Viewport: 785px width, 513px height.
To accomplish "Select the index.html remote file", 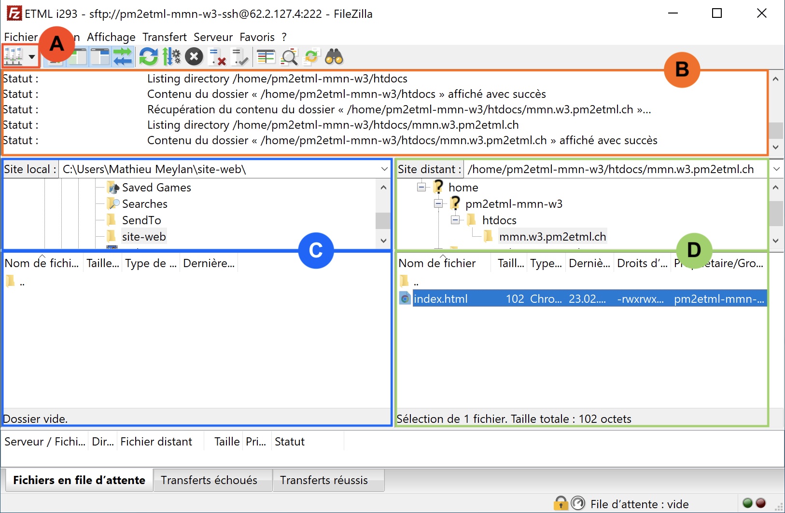I will pos(583,299).
